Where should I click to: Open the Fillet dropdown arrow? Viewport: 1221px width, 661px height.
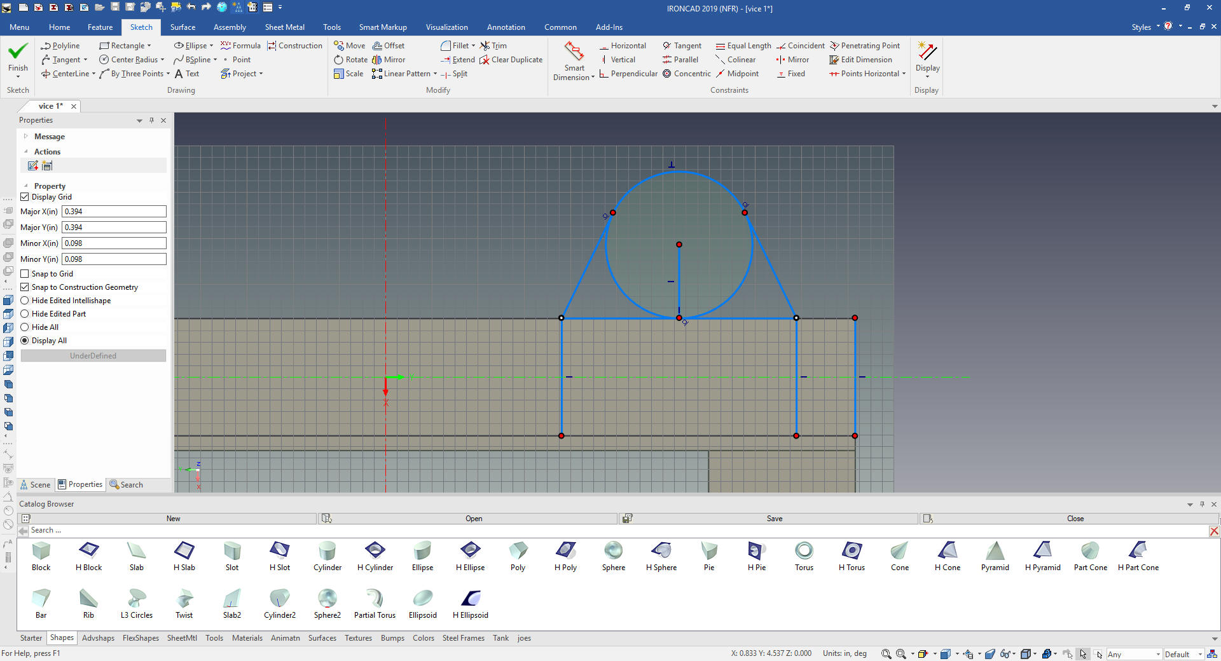pos(474,46)
